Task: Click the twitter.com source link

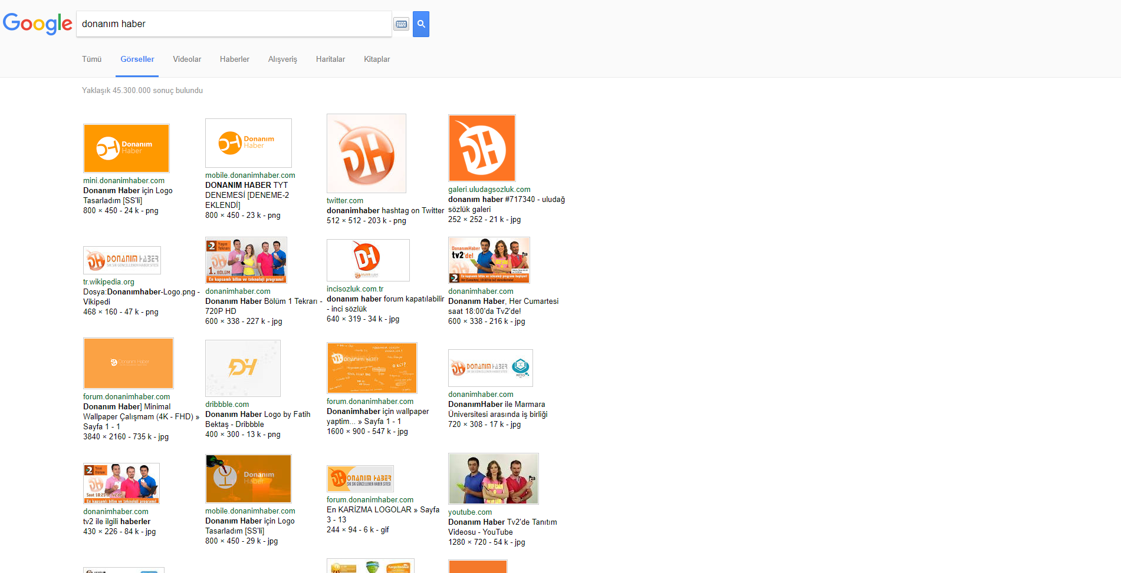Action: point(345,201)
